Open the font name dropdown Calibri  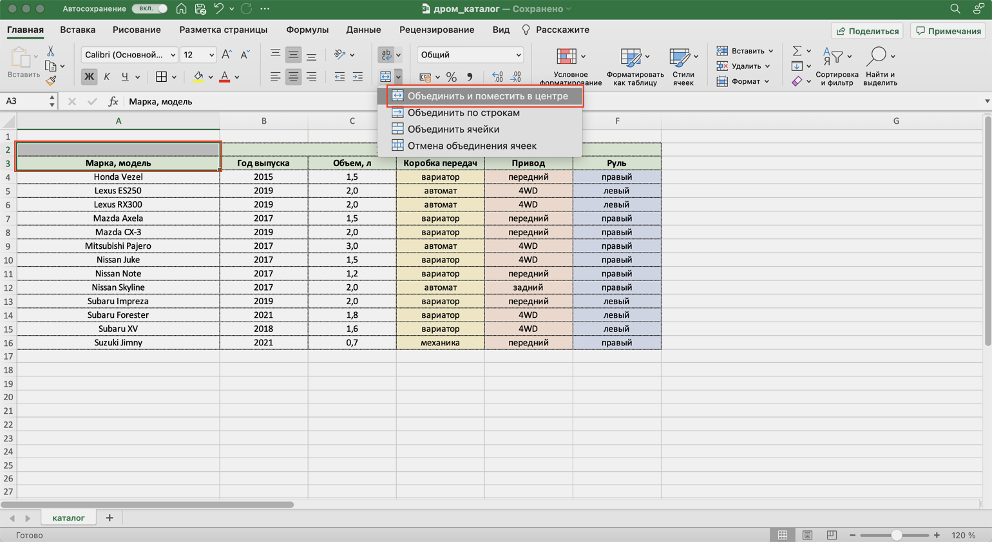tap(173, 55)
